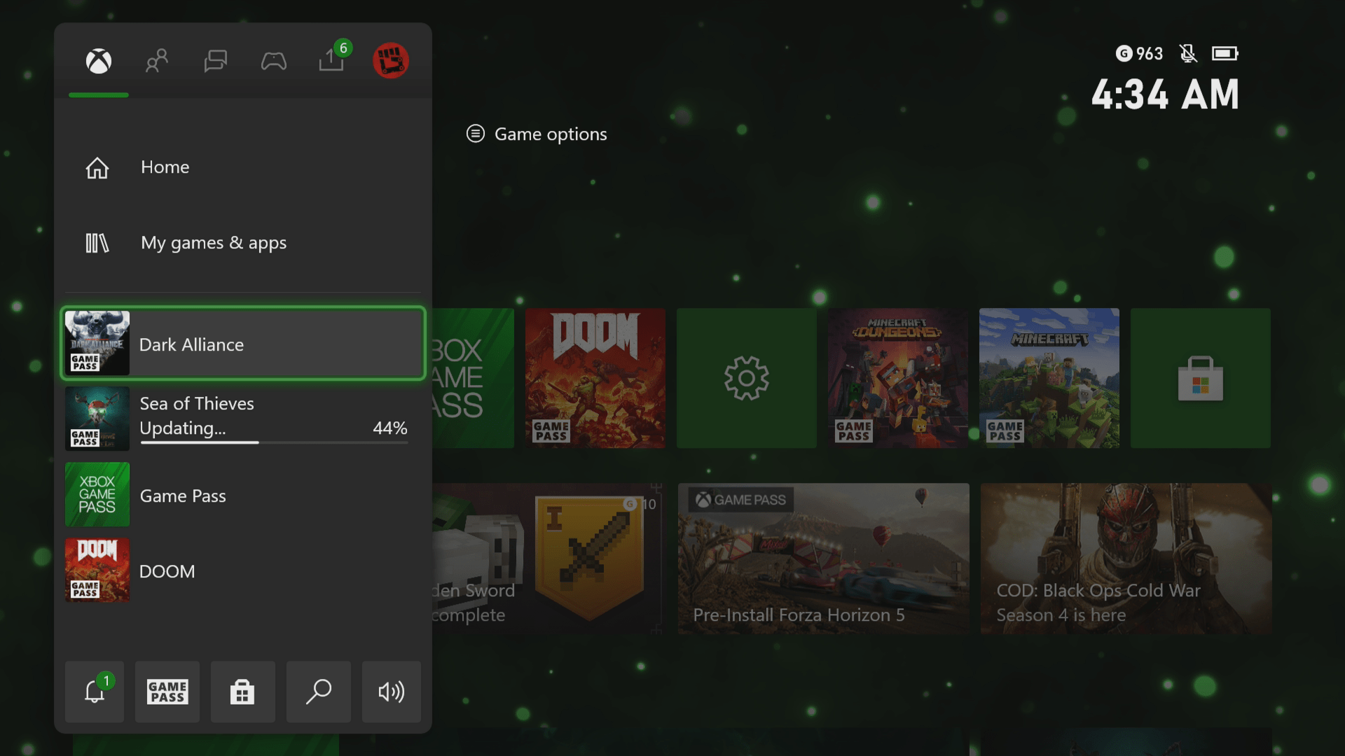The width and height of the screenshot is (1345, 756).
Task: Select the Xbox logo guide tab
Action: 98,62
